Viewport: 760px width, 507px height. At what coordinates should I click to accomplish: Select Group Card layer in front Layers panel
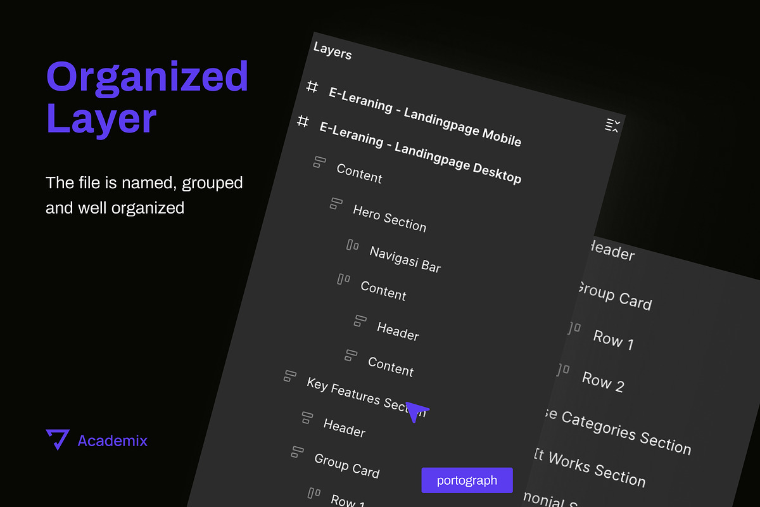pyautogui.click(x=347, y=466)
